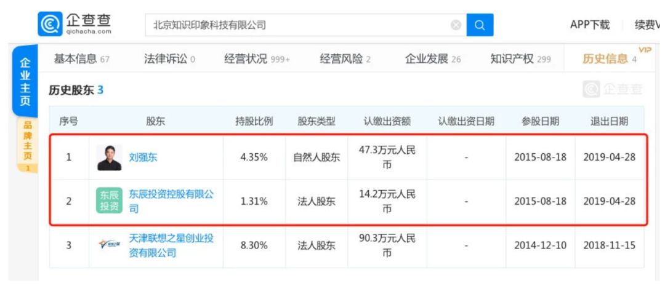Screen dimensions: 665x286
Task: Select the 企业主页 side tab
Action: point(25,82)
